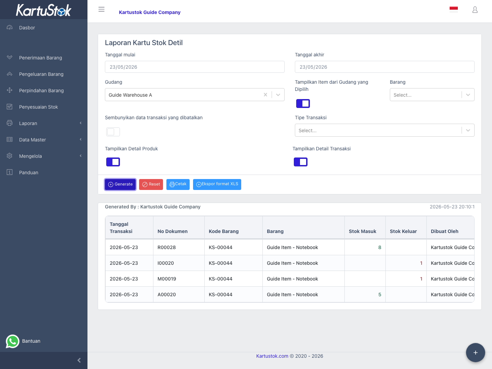Viewport: 492px width, 369px height.
Task: Select document number A00020 cell
Action: click(179, 295)
